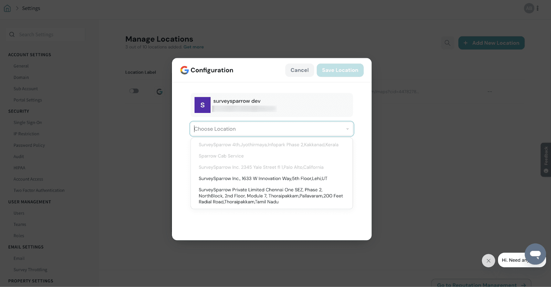Open the three-dot menu beside avatar

[538, 8]
